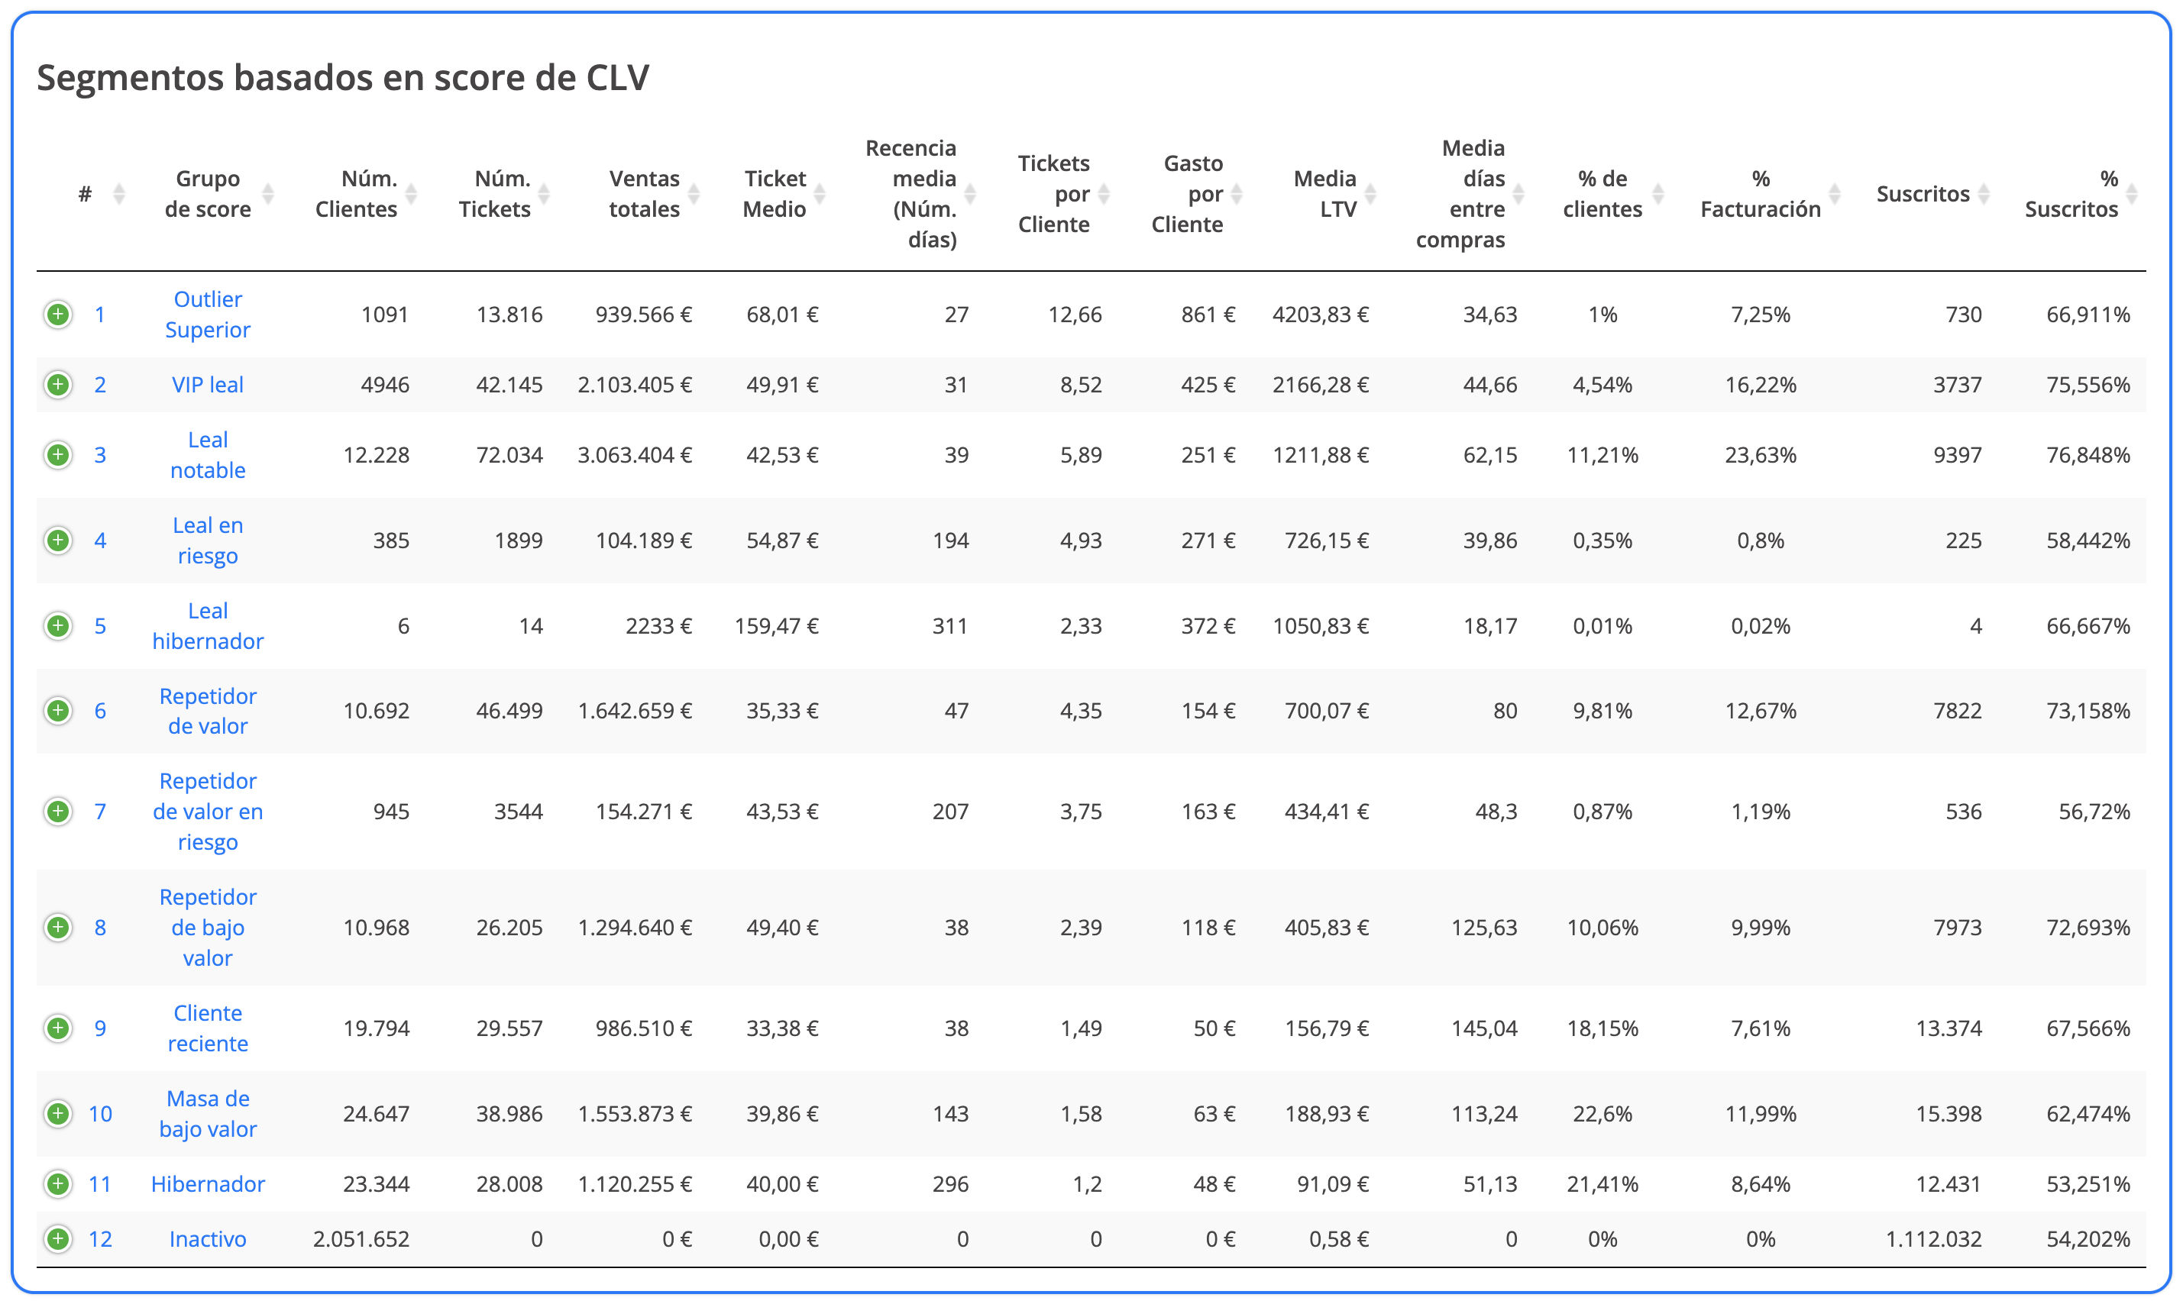Sort by Media LTV column arrows
2183x1304 pixels.
click(x=1370, y=193)
